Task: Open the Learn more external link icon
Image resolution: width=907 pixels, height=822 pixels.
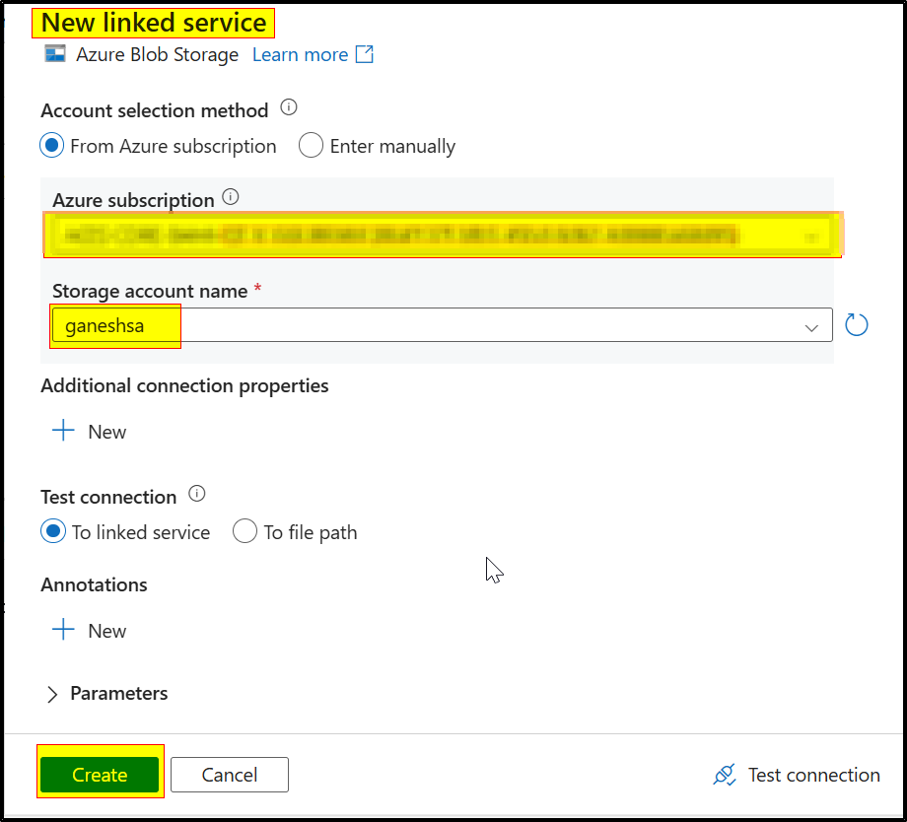Action: click(x=365, y=54)
